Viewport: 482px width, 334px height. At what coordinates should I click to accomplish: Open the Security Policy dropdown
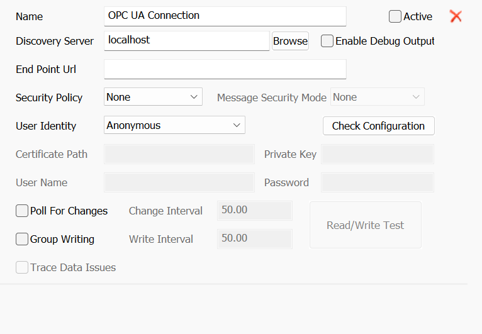click(x=153, y=97)
